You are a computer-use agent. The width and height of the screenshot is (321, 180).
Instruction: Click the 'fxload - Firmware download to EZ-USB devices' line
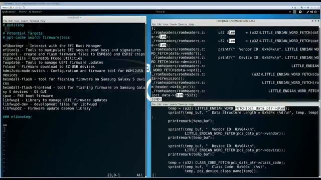pos(49,66)
